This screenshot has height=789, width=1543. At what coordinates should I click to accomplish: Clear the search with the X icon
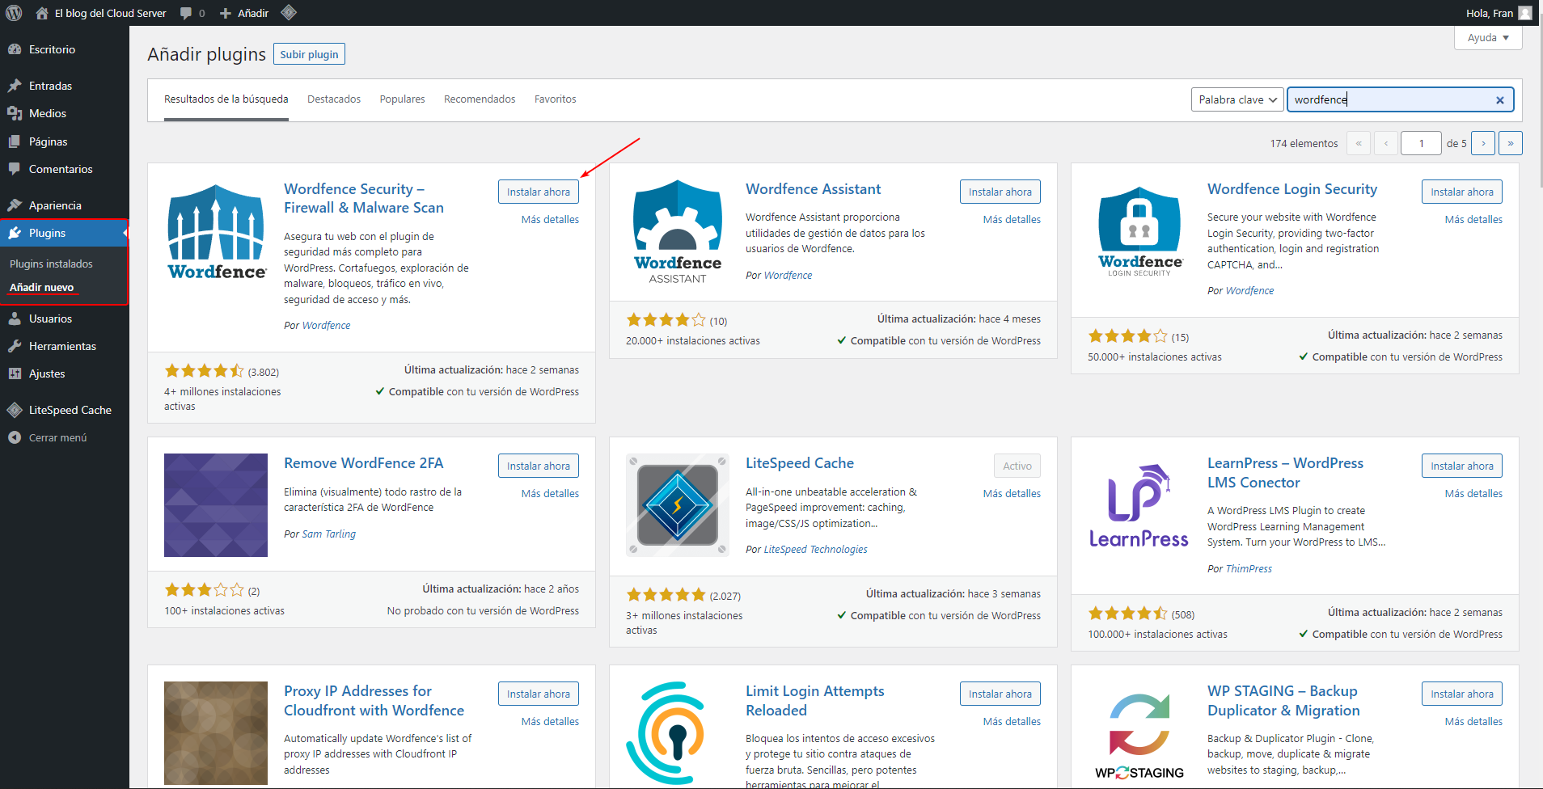tap(1500, 100)
